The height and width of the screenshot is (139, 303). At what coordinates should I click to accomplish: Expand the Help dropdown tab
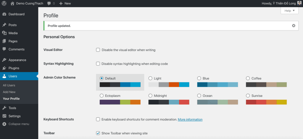coord(290,11)
